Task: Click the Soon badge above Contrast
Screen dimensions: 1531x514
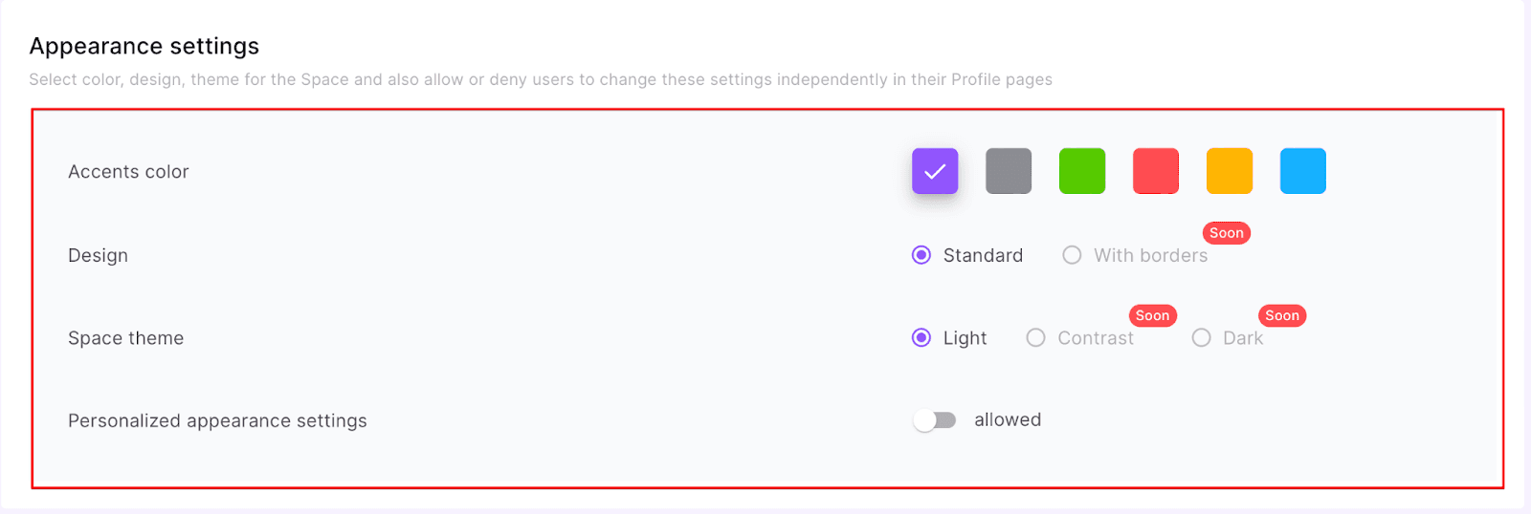Action: pyautogui.click(x=1152, y=316)
